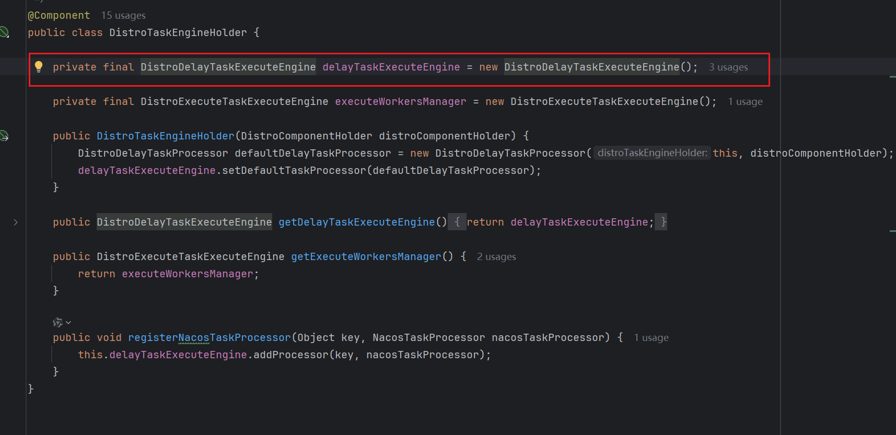Open the "15 usages" hint on @Component
The image size is (896, 435).
tap(123, 16)
